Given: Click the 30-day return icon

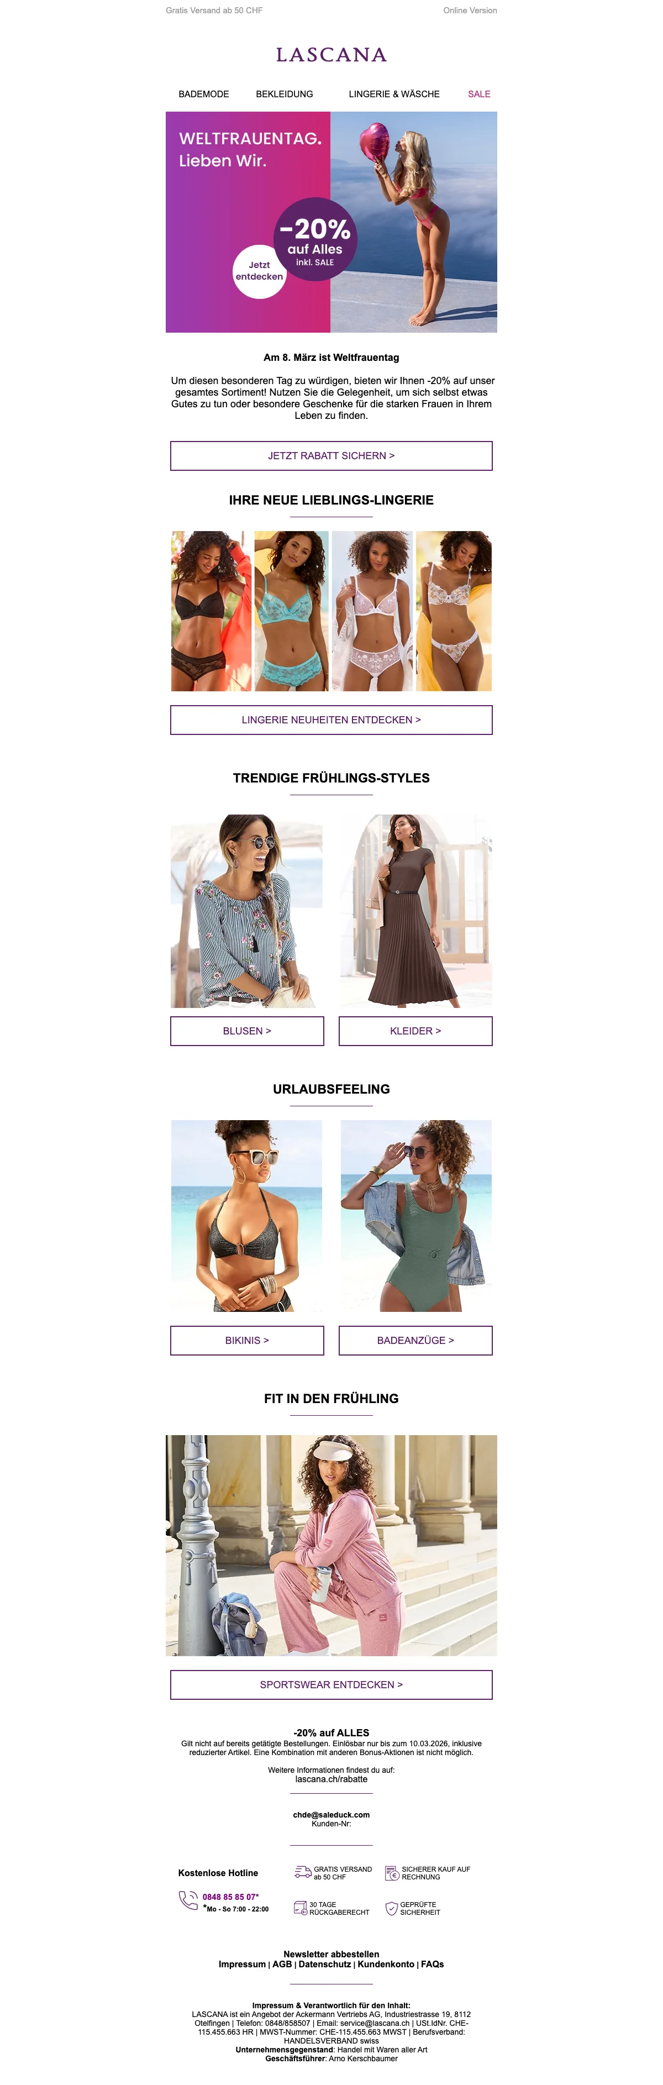Looking at the screenshot, I should point(301,1908).
